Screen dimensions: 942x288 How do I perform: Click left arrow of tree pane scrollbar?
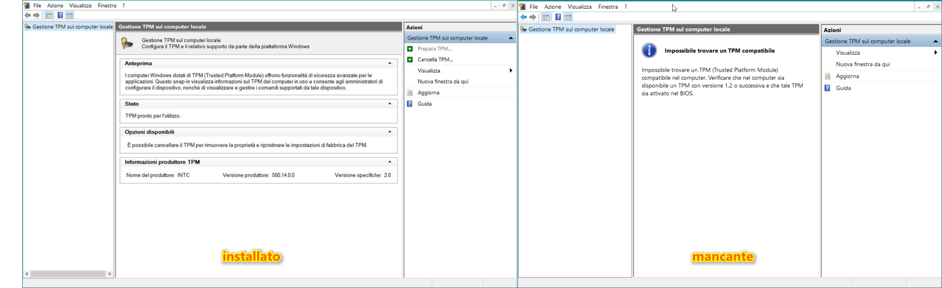[27, 274]
